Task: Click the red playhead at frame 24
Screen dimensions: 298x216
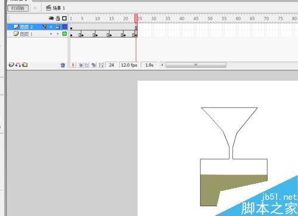Action: [136, 18]
